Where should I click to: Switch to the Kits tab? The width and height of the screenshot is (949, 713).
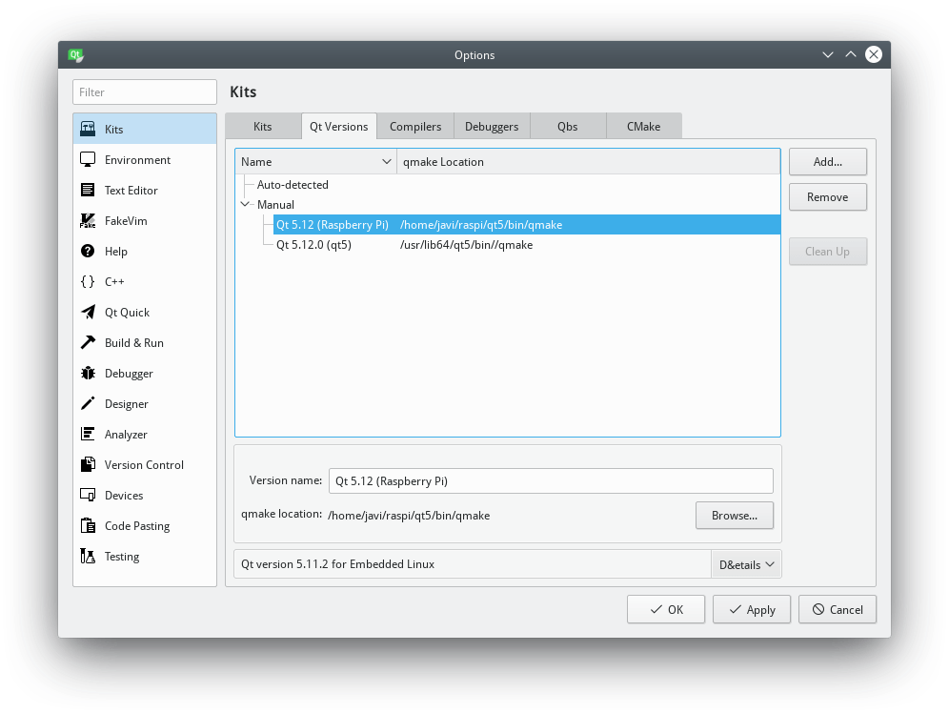pyautogui.click(x=263, y=126)
